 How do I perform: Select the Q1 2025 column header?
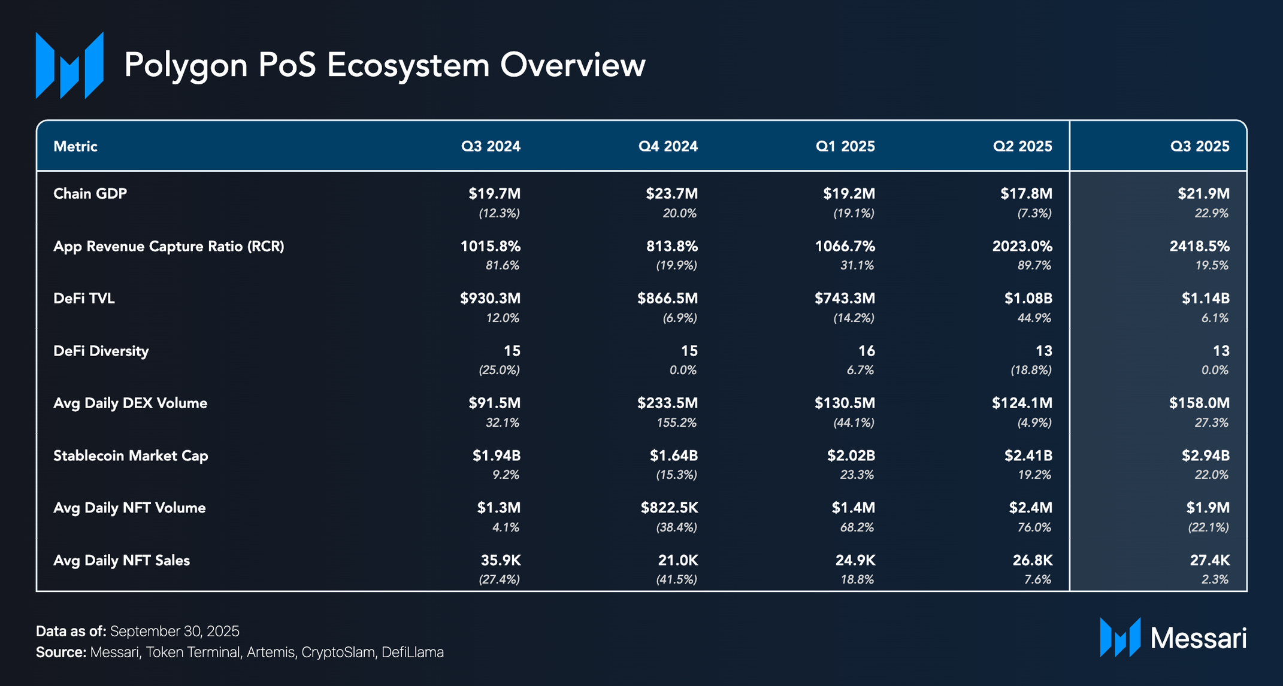coord(845,147)
